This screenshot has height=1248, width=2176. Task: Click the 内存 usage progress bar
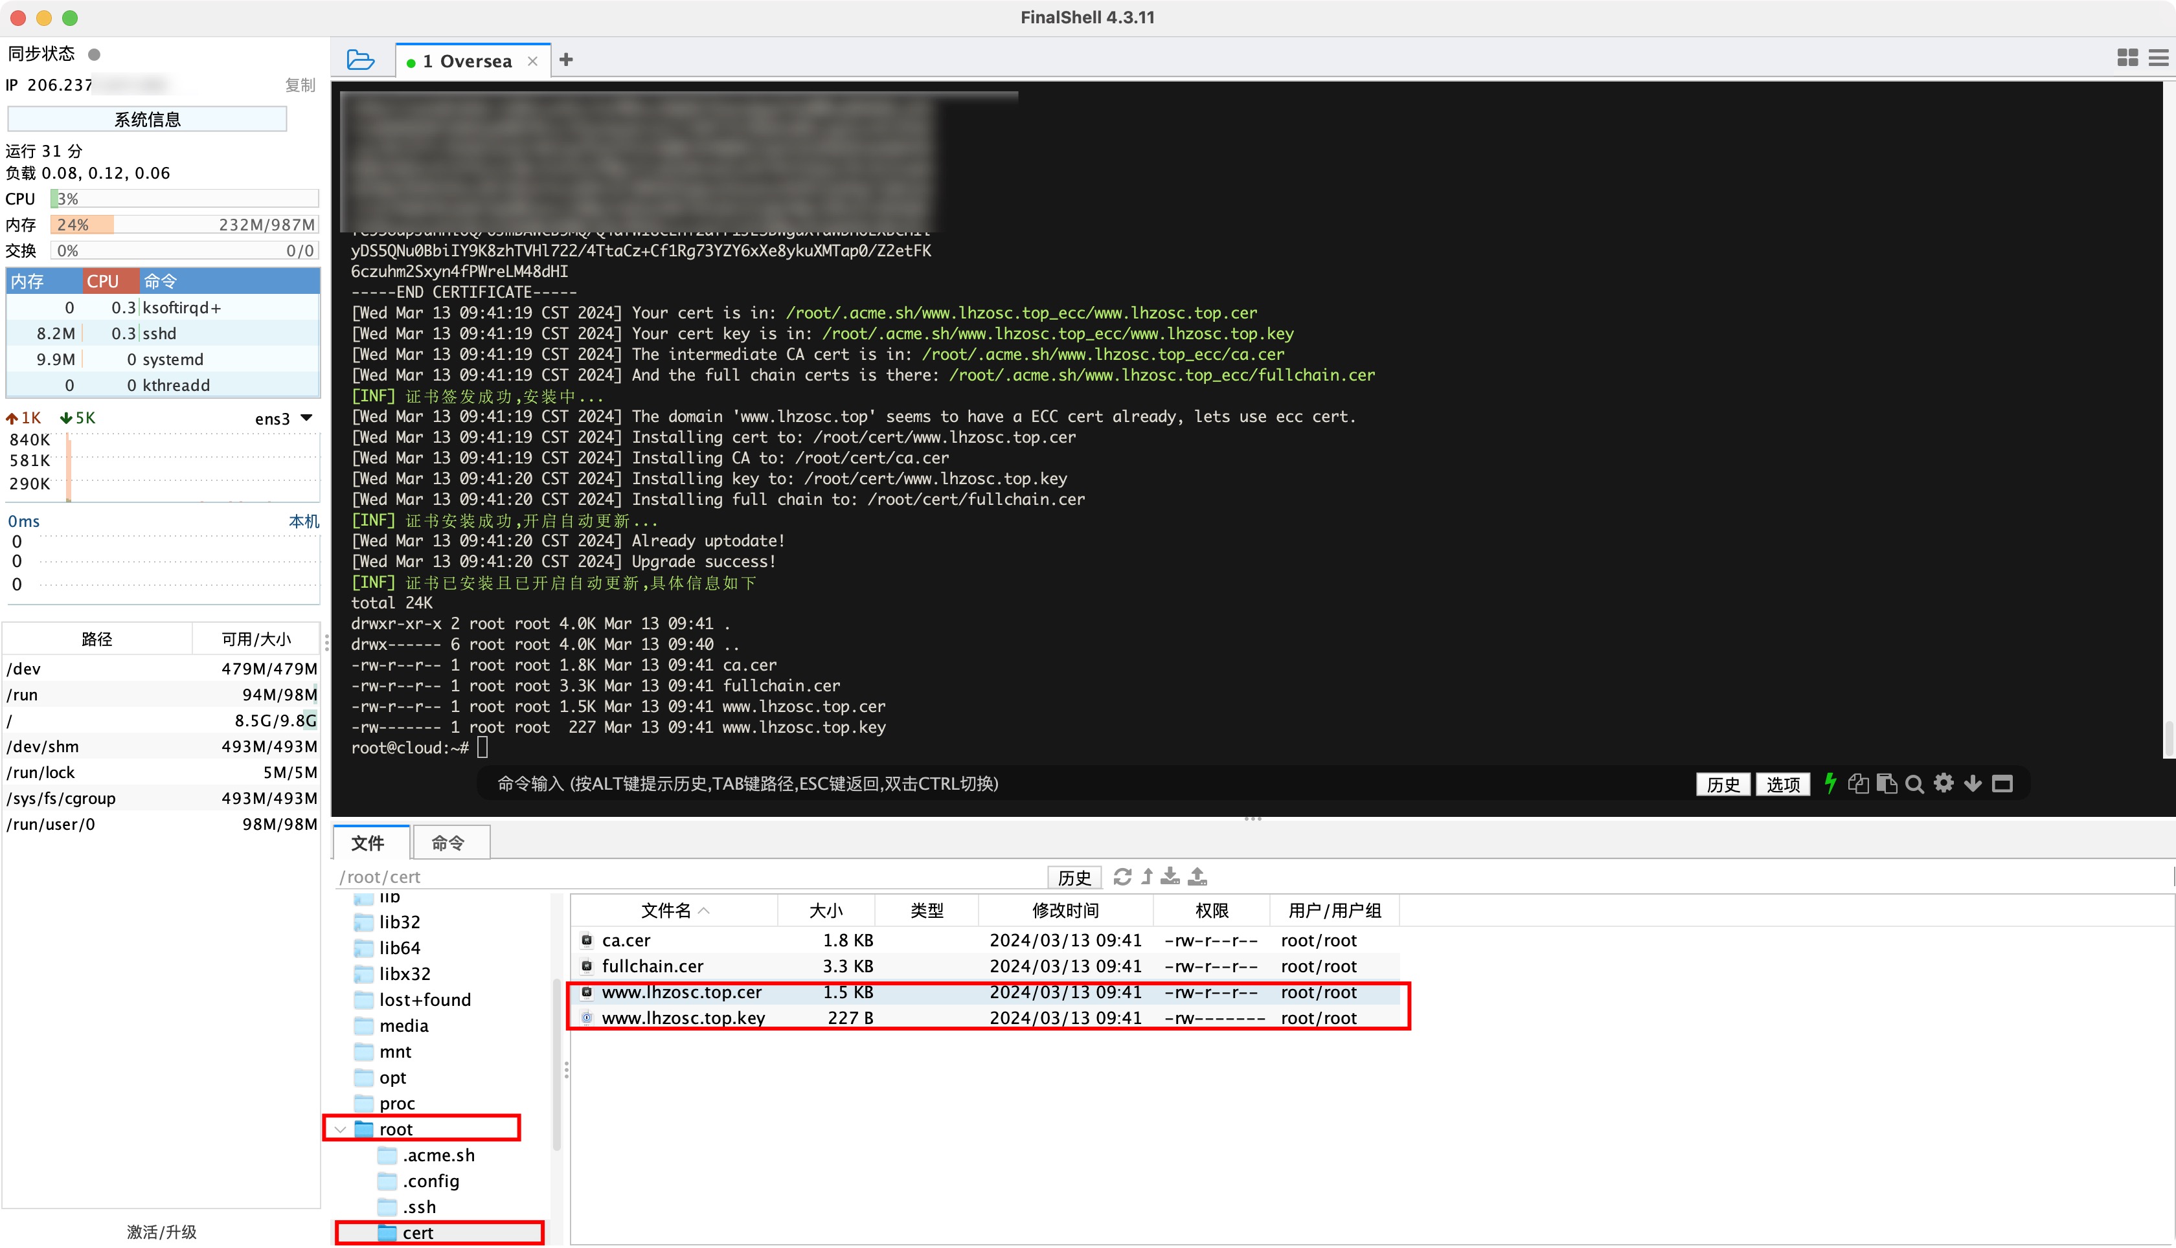click(x=185, y=225)
